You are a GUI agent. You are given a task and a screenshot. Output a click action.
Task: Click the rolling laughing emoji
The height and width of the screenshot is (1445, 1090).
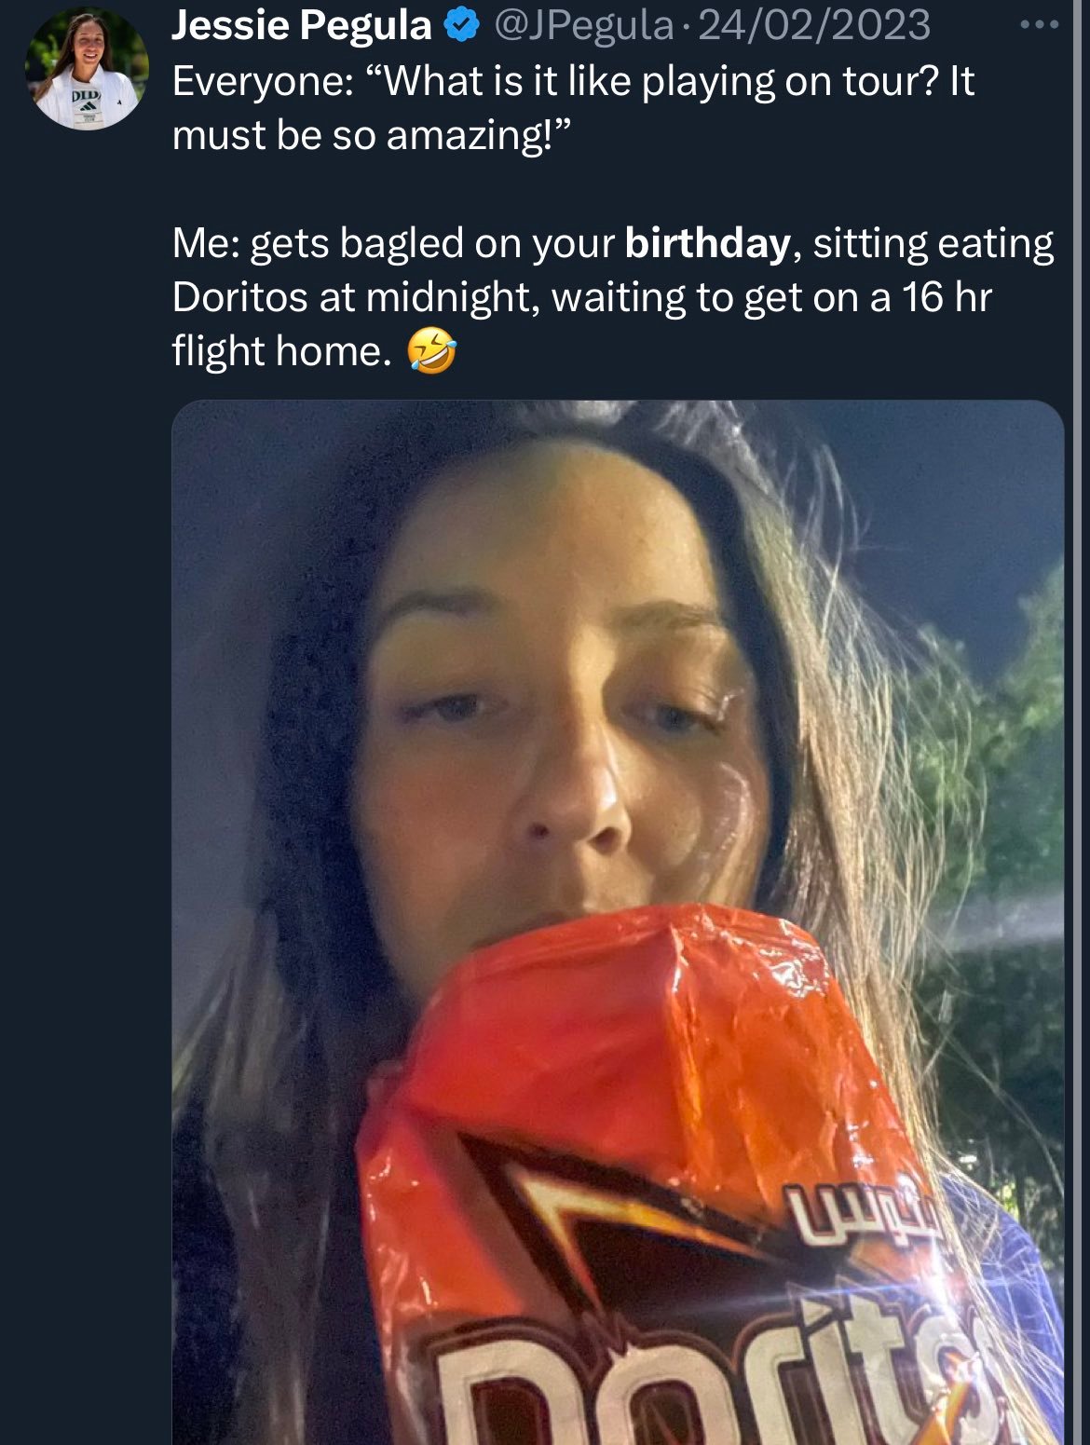pyautogui.click(x=432, y=351)
